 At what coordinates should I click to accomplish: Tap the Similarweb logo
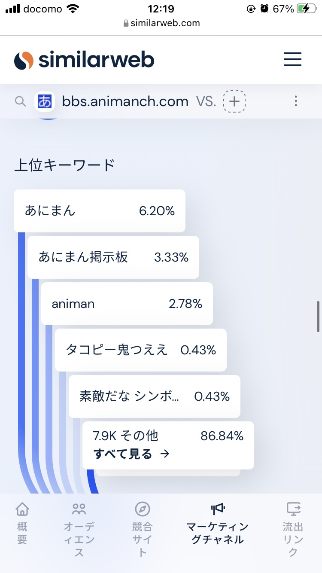pyautogui.click(x=84, y=60)
